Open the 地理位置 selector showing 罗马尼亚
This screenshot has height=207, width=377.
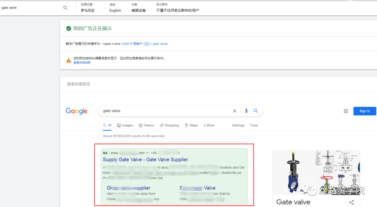[87, 8]
